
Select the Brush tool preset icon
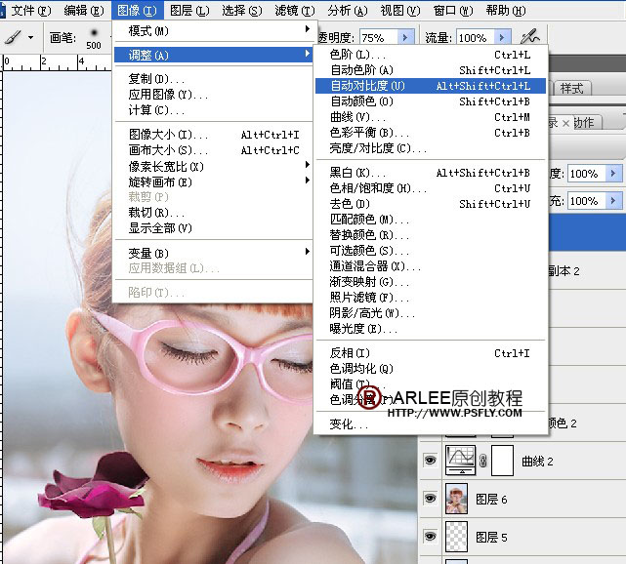pos(13,38)
